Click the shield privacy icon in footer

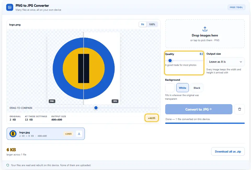click(x=8, y=165)
